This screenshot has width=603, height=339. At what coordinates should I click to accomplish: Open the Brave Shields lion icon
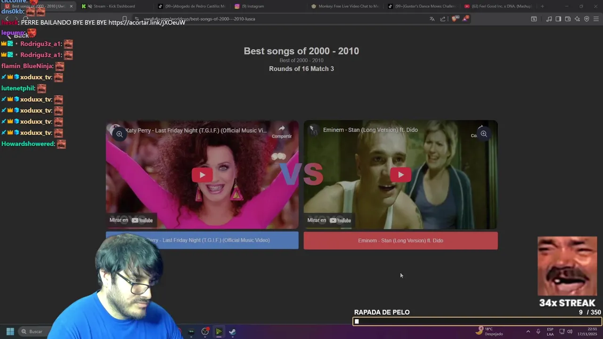coord(454,19)
